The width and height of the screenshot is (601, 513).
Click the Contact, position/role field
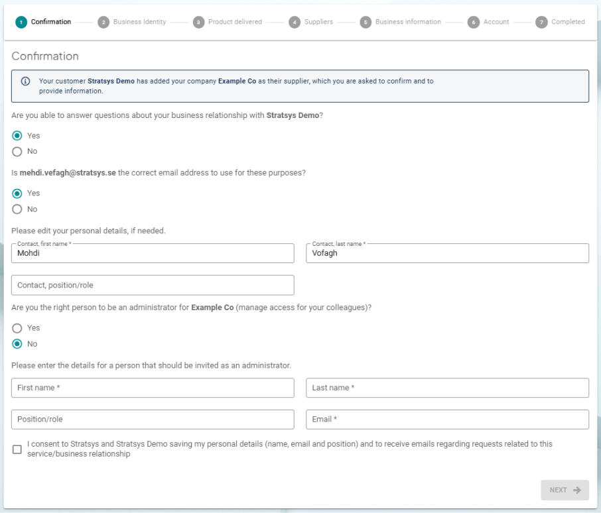[153, 285]
